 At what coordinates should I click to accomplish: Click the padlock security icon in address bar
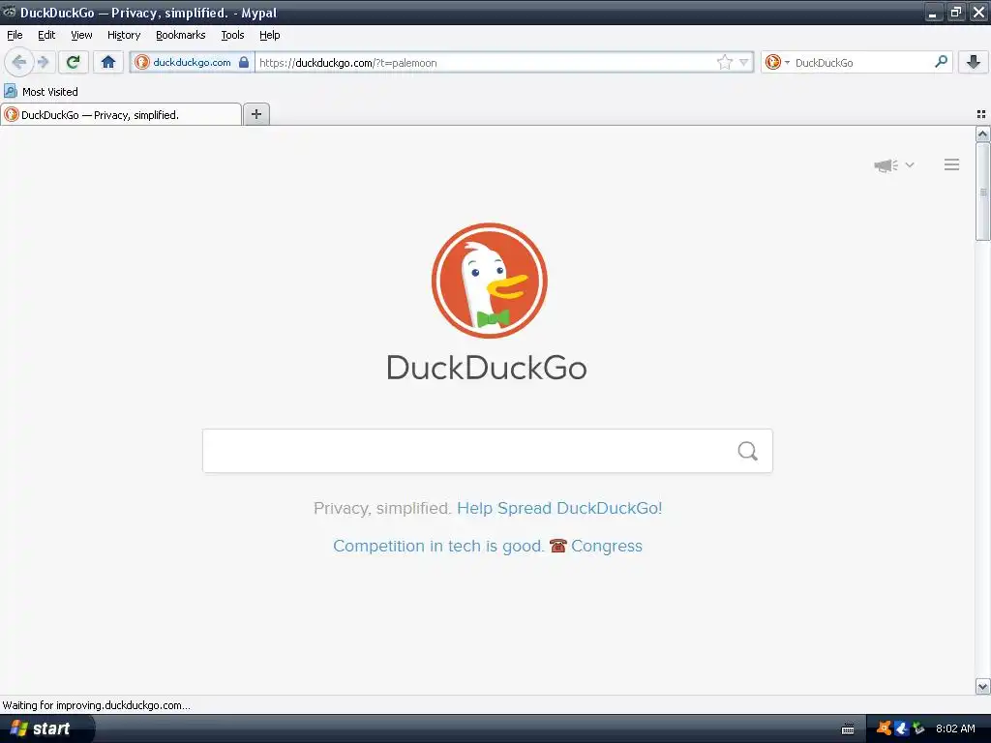(244, 62)
